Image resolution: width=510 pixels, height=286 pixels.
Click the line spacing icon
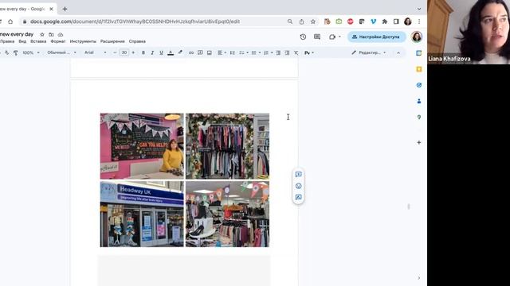pyautogui.click(x=232, y=52)
